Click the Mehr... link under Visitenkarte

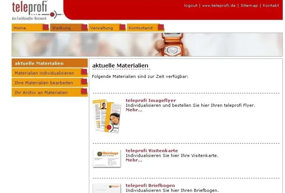coord(134,160)
